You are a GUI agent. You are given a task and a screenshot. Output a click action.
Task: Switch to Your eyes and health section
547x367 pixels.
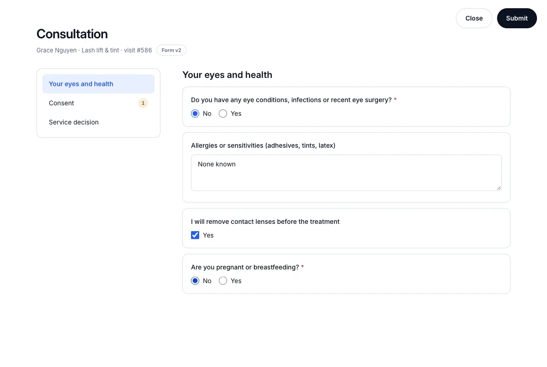[x=98, y=84]
